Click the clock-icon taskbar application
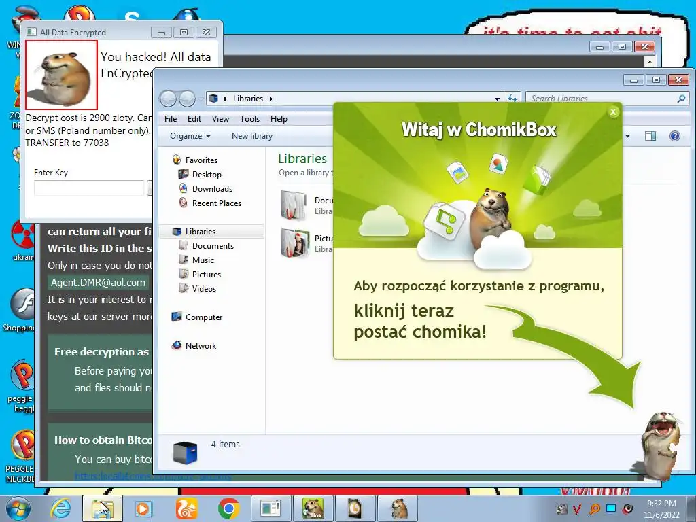The width and height of the screenshot is (696, 522). pos(355,508)
